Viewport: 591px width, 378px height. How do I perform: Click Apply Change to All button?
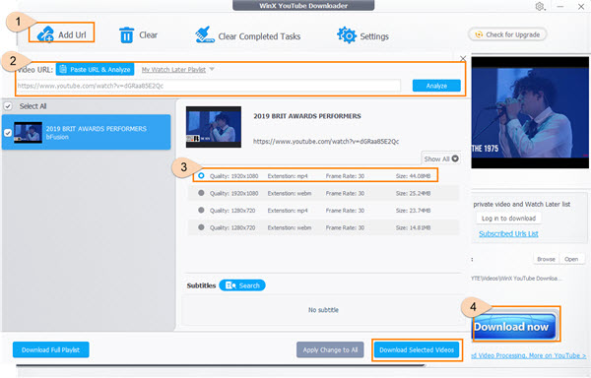pos(330,349)
